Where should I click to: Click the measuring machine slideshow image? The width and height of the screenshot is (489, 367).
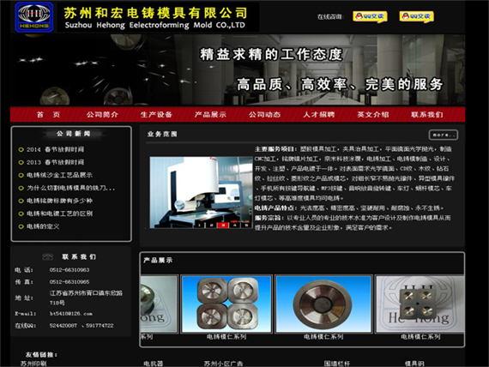(x=201, y=192)
